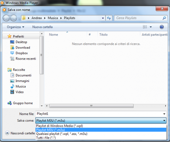This screenshot has width=170, height=142.
Task: Select Playlists in the address path
Action: click(69, 18)
